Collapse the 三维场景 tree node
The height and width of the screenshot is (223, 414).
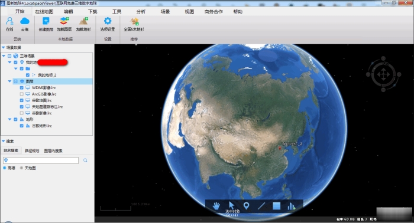click(x=4, y=56)
